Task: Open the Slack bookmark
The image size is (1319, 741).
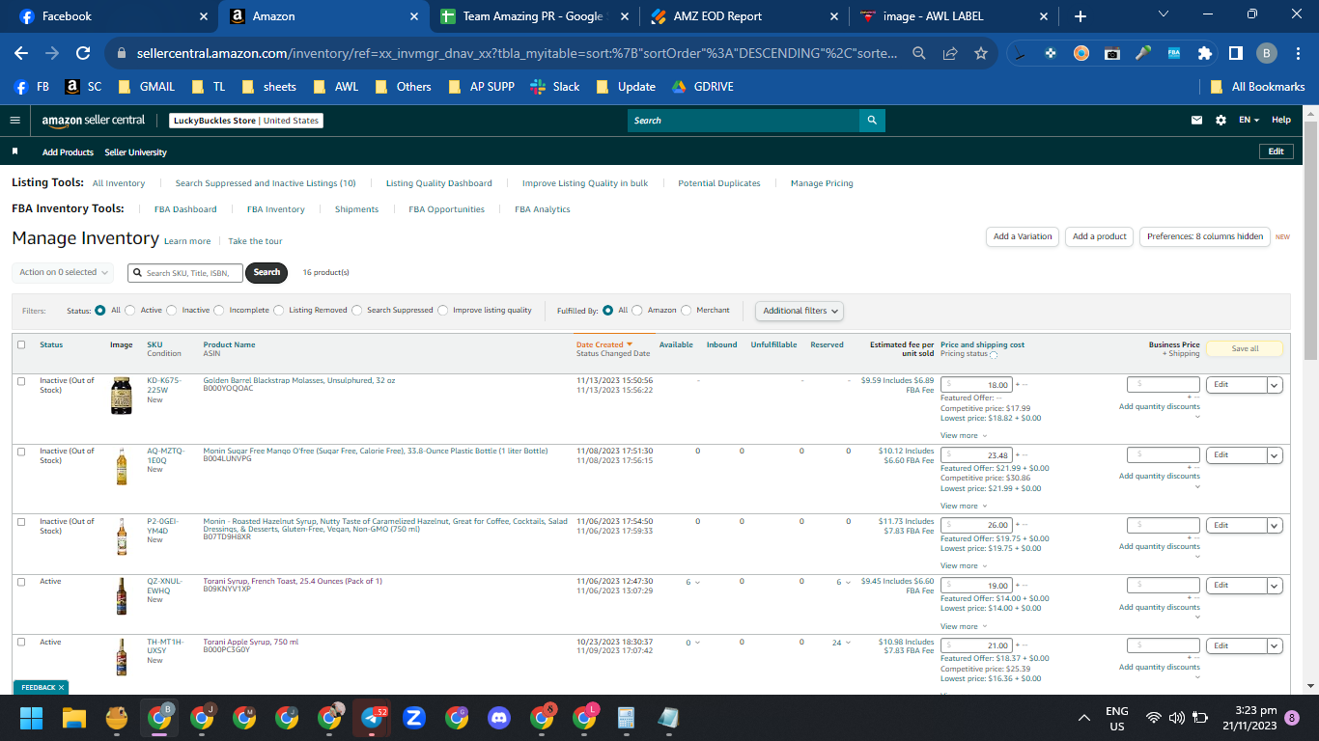Action: 555,87
